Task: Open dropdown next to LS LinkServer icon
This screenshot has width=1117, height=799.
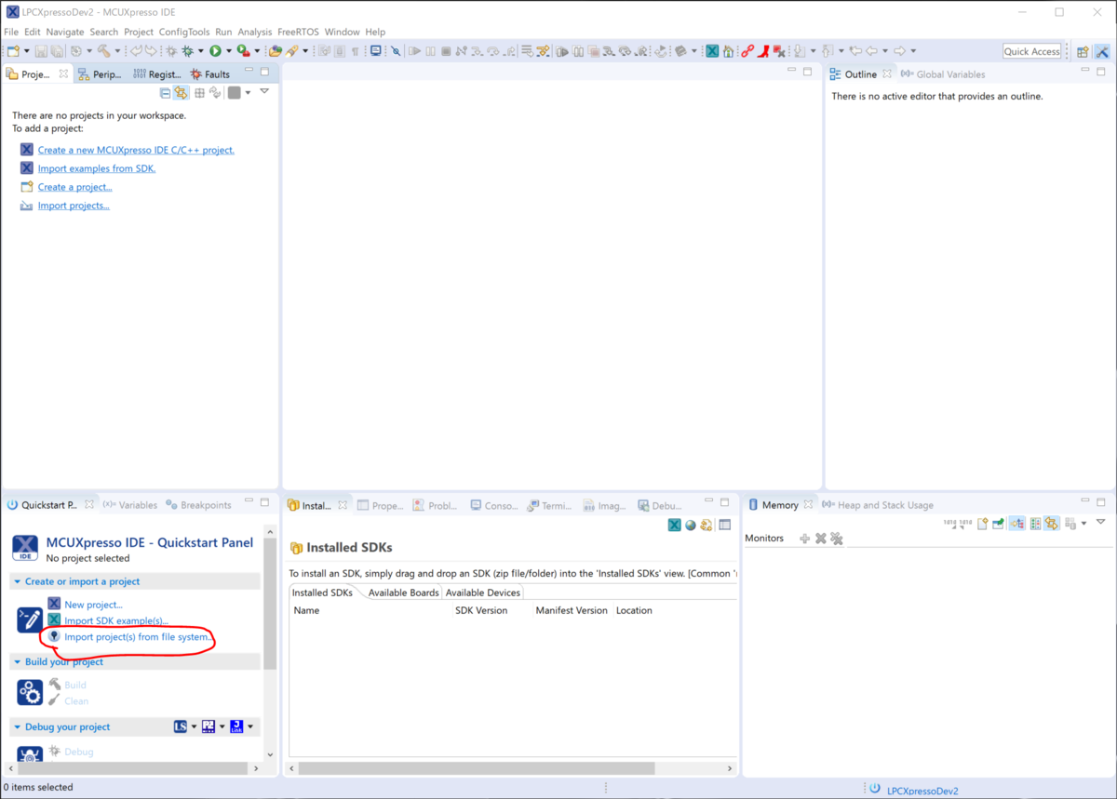Action: pos(194,726)
